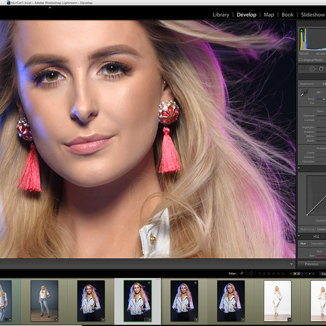Set filter rating to four stars
The image size is (326, 326).
click(x=278, y=274)
